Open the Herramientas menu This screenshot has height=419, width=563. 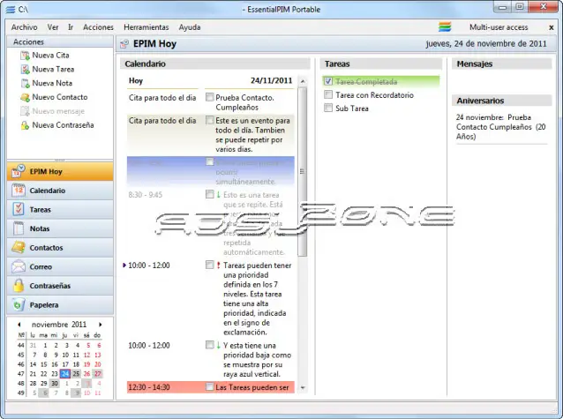pyautogui.click(x=146, y=27)
